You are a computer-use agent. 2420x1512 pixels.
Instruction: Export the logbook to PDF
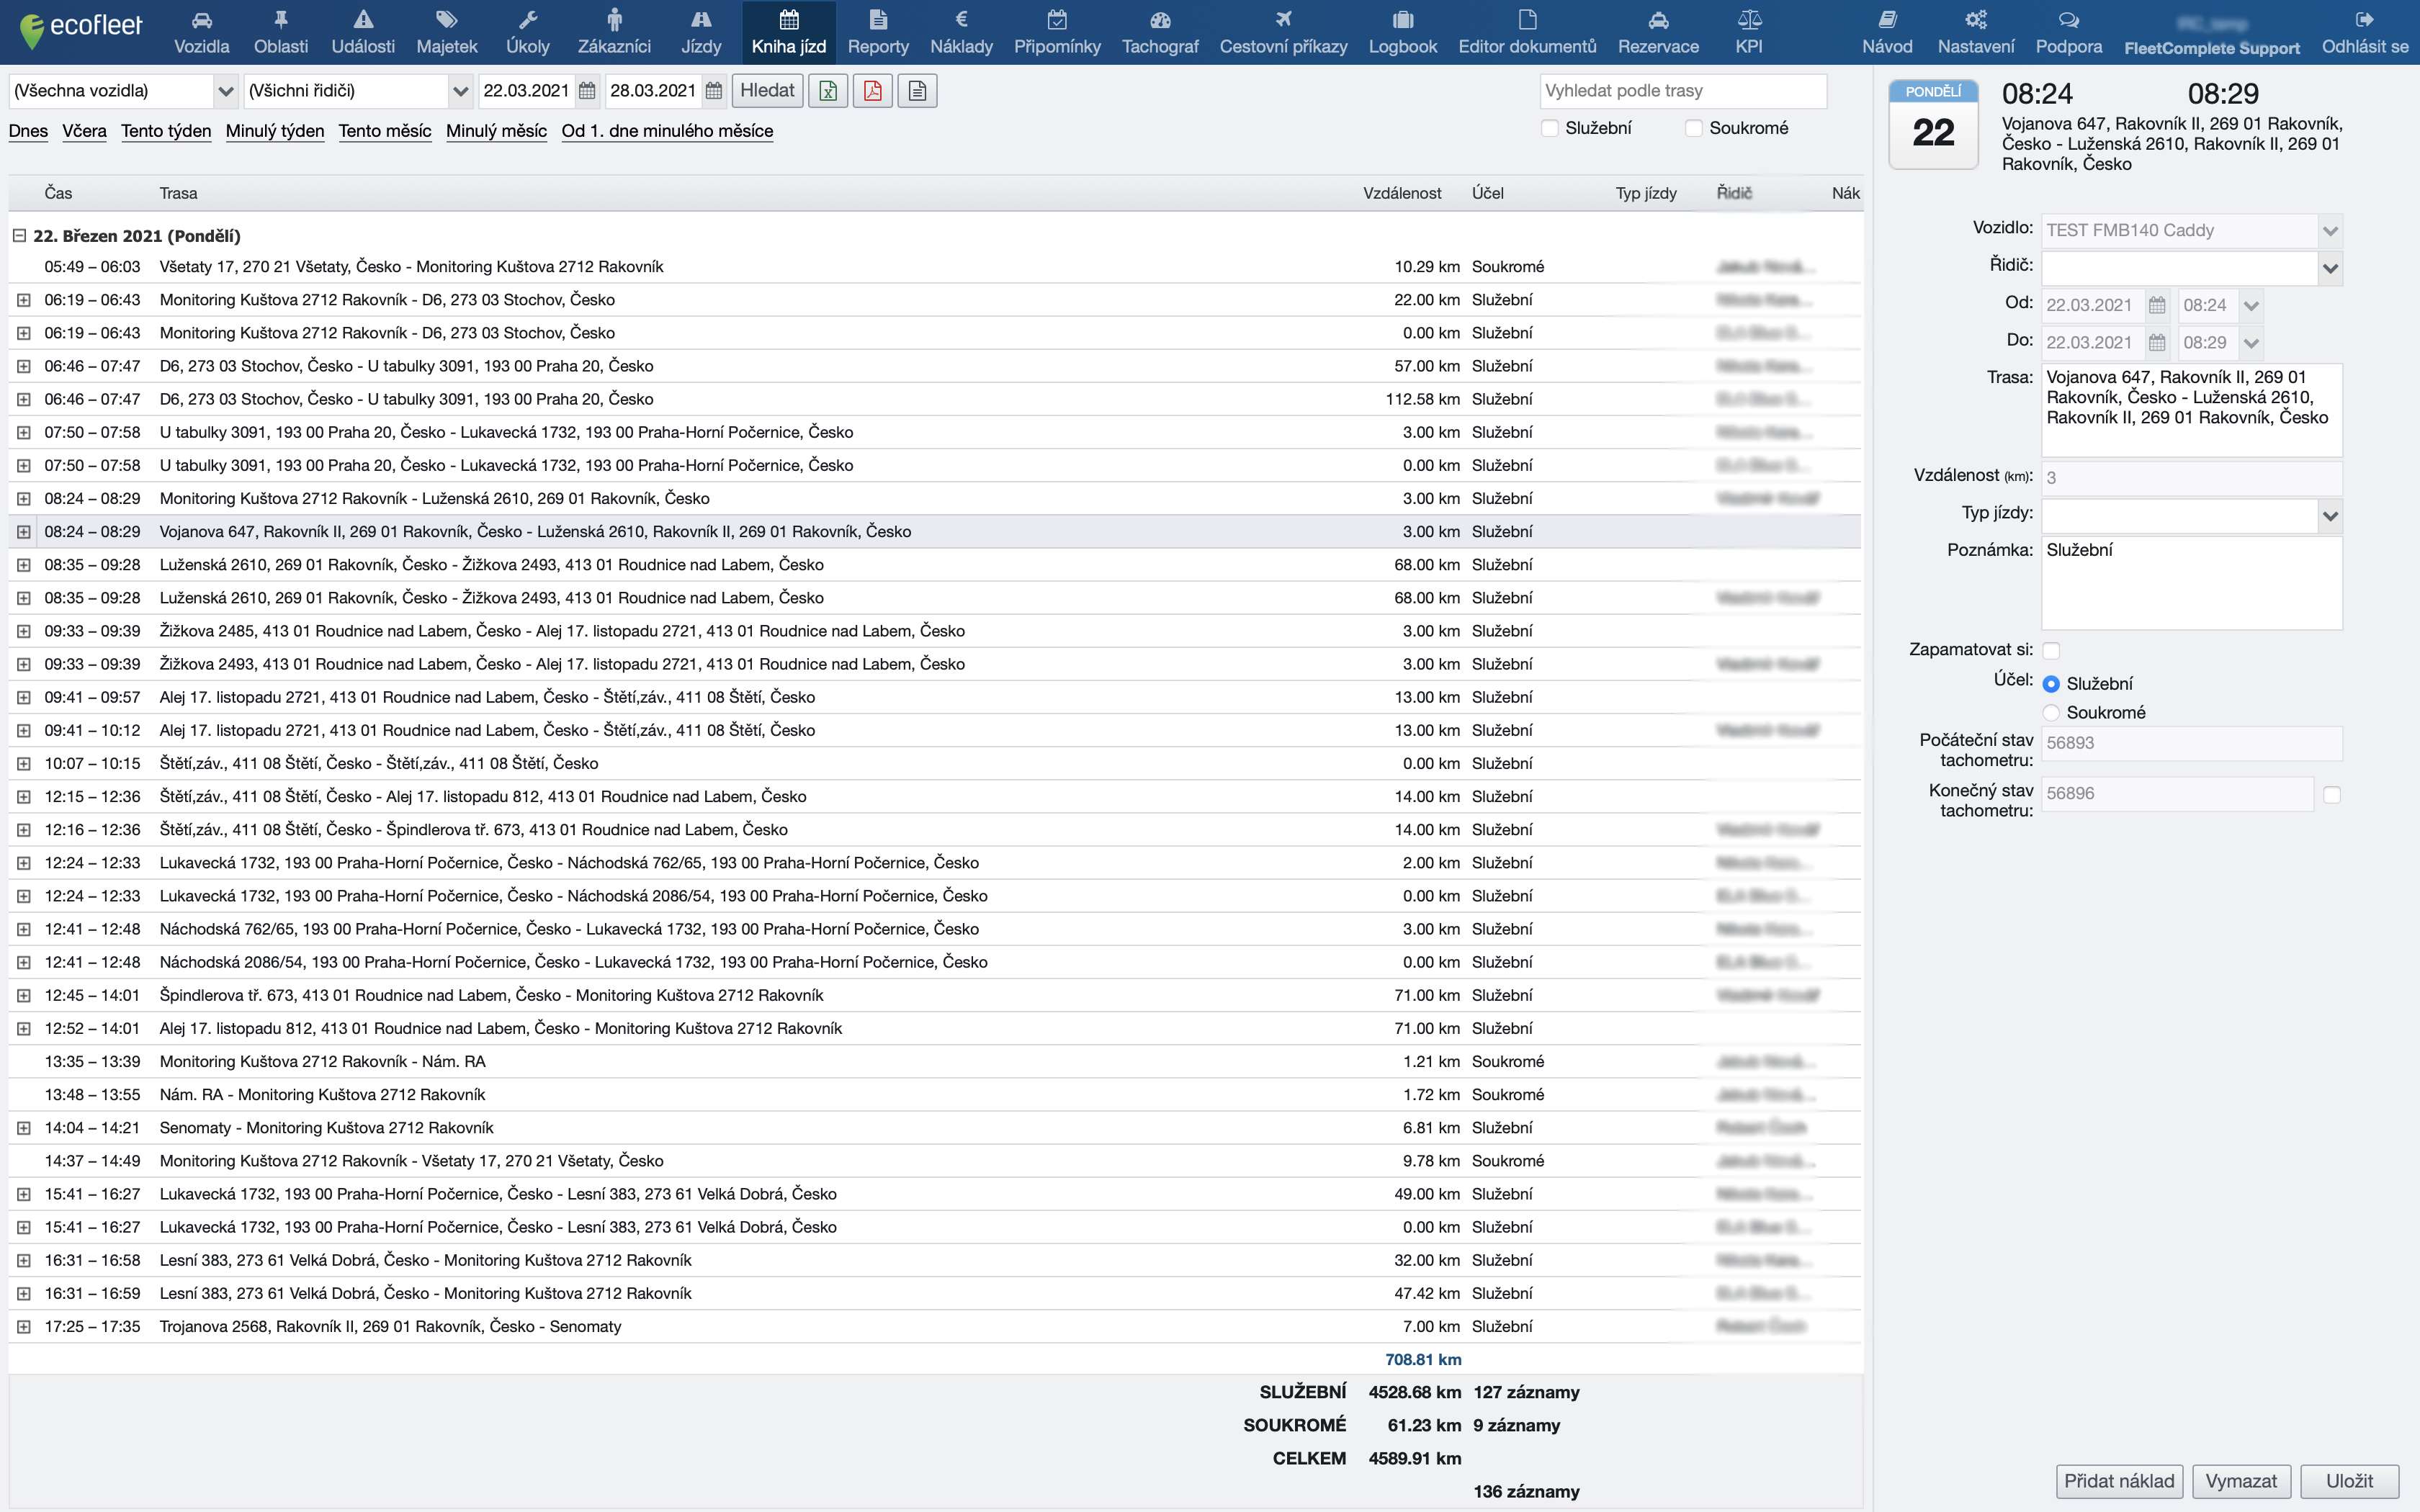873,91
